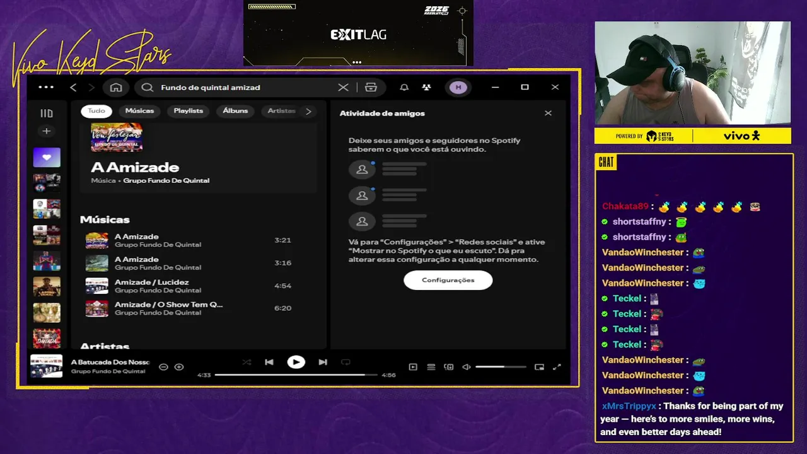The height and width of the screenshot is (454, 807).
Task: Select the Álbuns filter chip
Action: click(235, 111)
